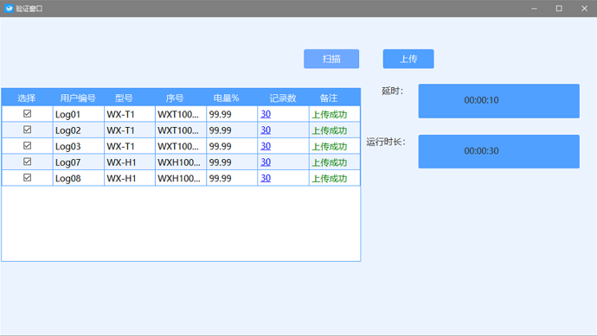Toggle the Log07 row checkbox
This screenshot has height=336, width=597.
tap(27, 162)
